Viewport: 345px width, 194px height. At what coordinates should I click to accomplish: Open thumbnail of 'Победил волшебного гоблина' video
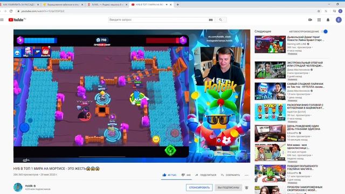tap(270, 174)
